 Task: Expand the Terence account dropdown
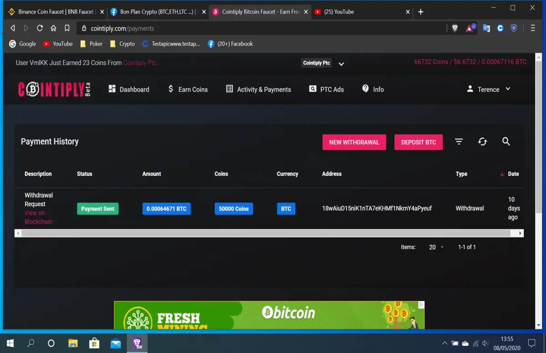pos(489,89)
